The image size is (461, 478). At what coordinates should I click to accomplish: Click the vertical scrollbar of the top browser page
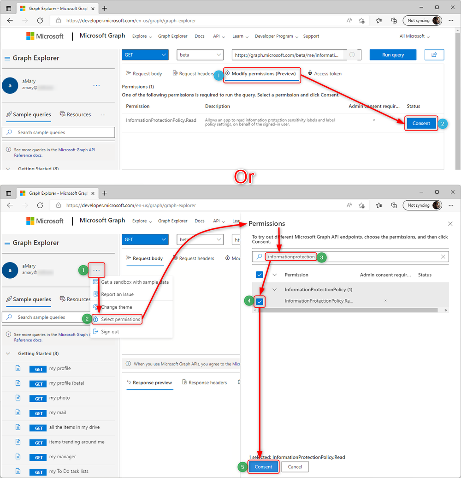coord(458,101)
